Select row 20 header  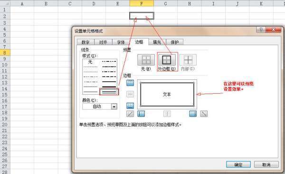click(x=5, y=125)
